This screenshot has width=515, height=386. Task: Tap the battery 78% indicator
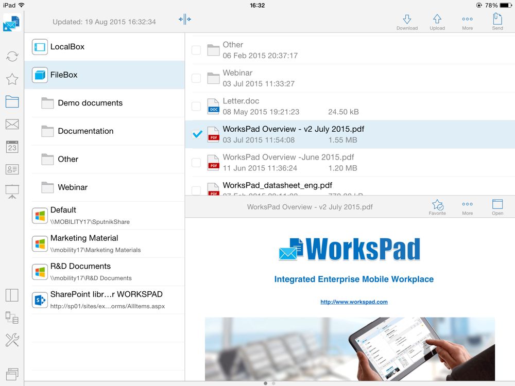point(498,5)
